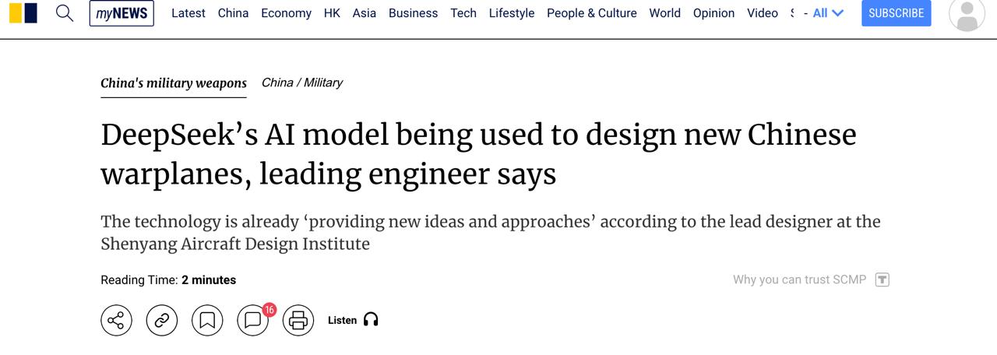Select People & Culture in the nav bar

592,13
